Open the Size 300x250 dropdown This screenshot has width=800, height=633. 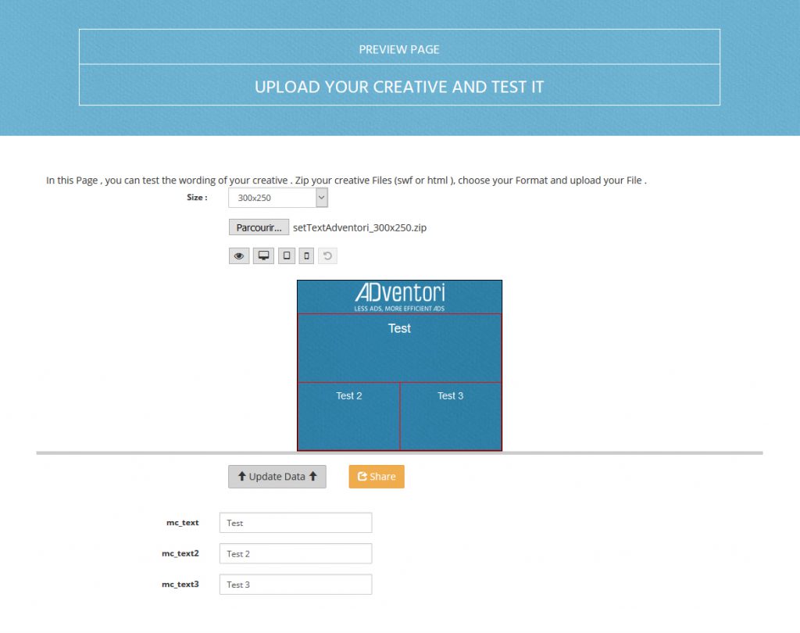click(x=278, y=198)
